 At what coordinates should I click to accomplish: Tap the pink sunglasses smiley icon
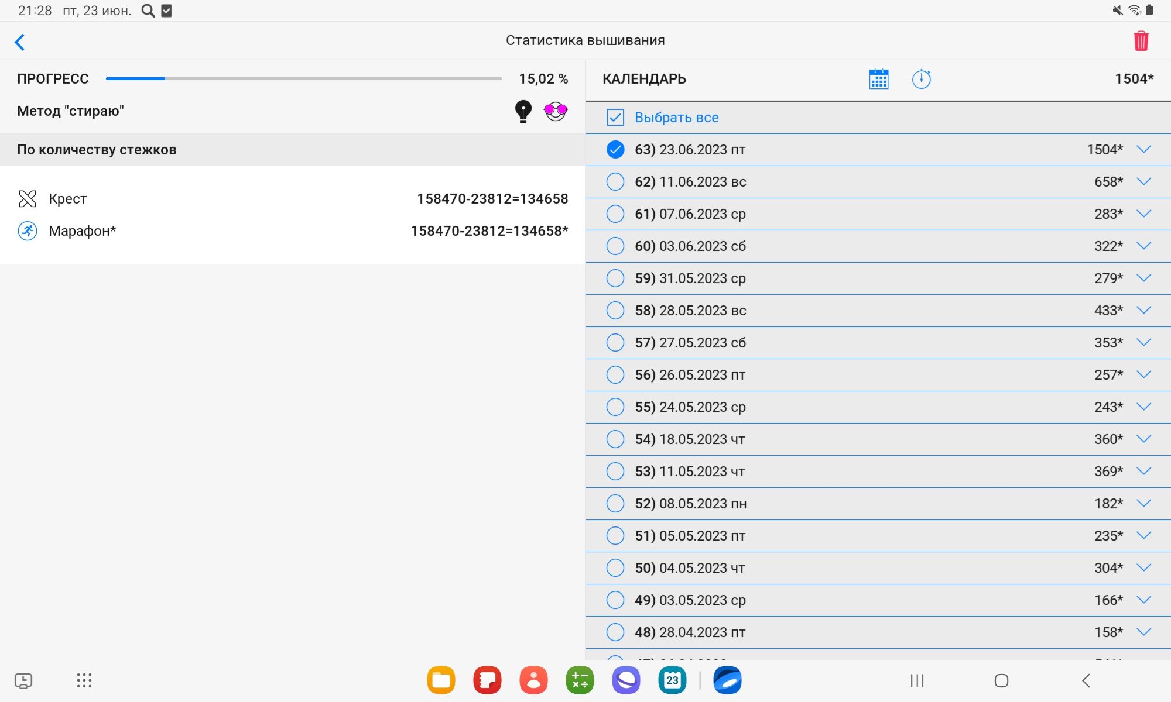click(x=555, y=111)
